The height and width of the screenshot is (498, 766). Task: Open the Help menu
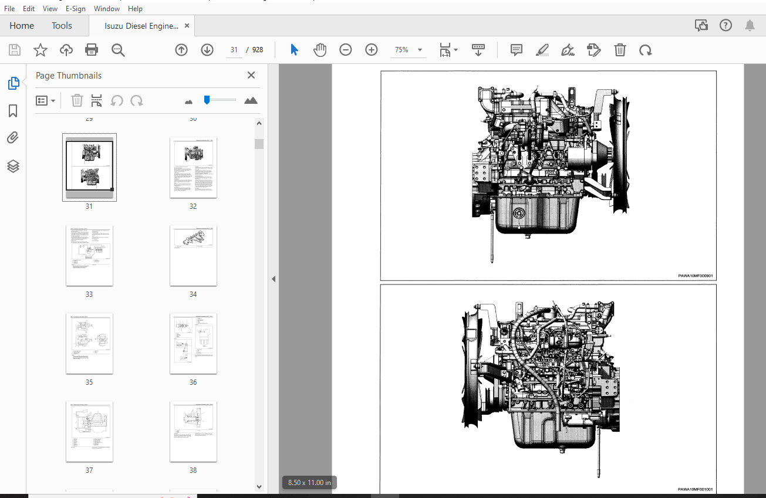tap(135, 9)
